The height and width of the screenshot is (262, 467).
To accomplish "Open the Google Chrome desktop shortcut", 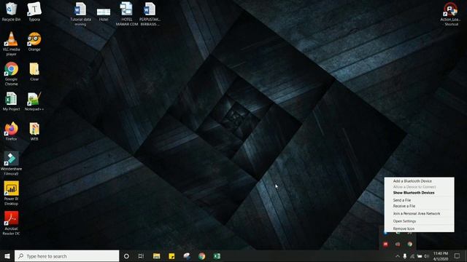I will pos(11,74).
